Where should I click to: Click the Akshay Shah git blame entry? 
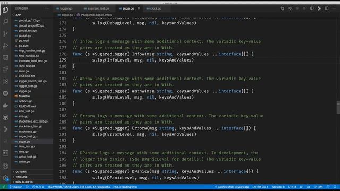coord(232,187)
